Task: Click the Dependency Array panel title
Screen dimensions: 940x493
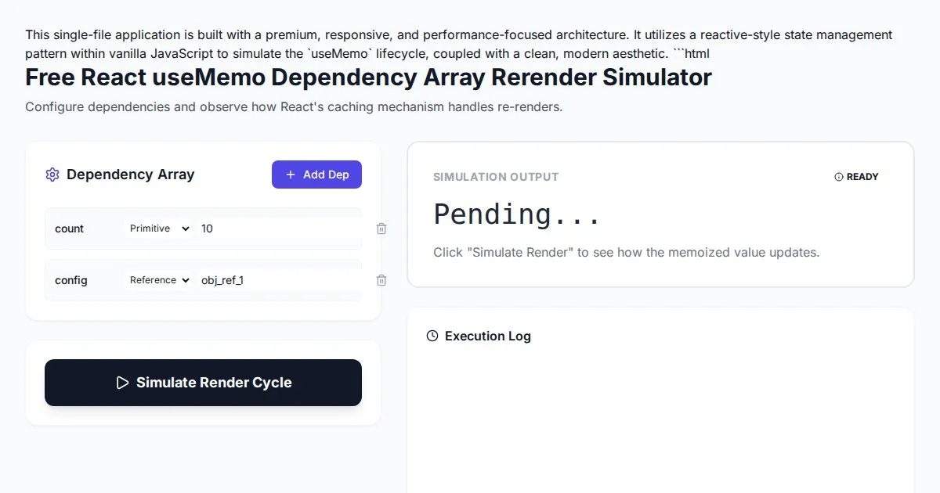Action: 130,175
